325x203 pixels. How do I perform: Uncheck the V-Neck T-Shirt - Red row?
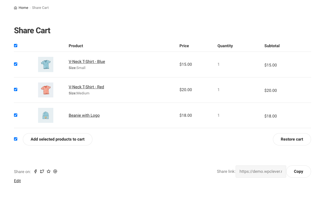pos(16,90)
